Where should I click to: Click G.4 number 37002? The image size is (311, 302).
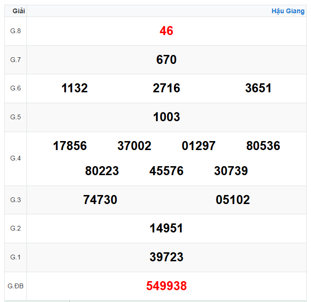pyautogui.click(x=134, y=146)
